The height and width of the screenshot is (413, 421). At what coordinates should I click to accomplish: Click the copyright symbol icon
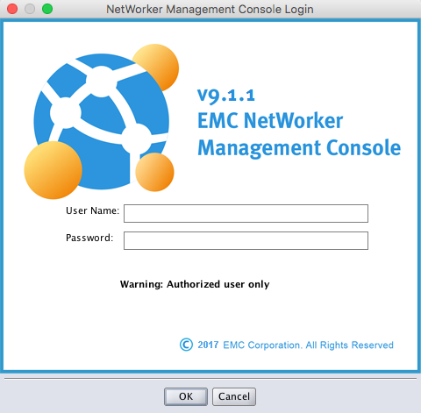pos(186,345)
